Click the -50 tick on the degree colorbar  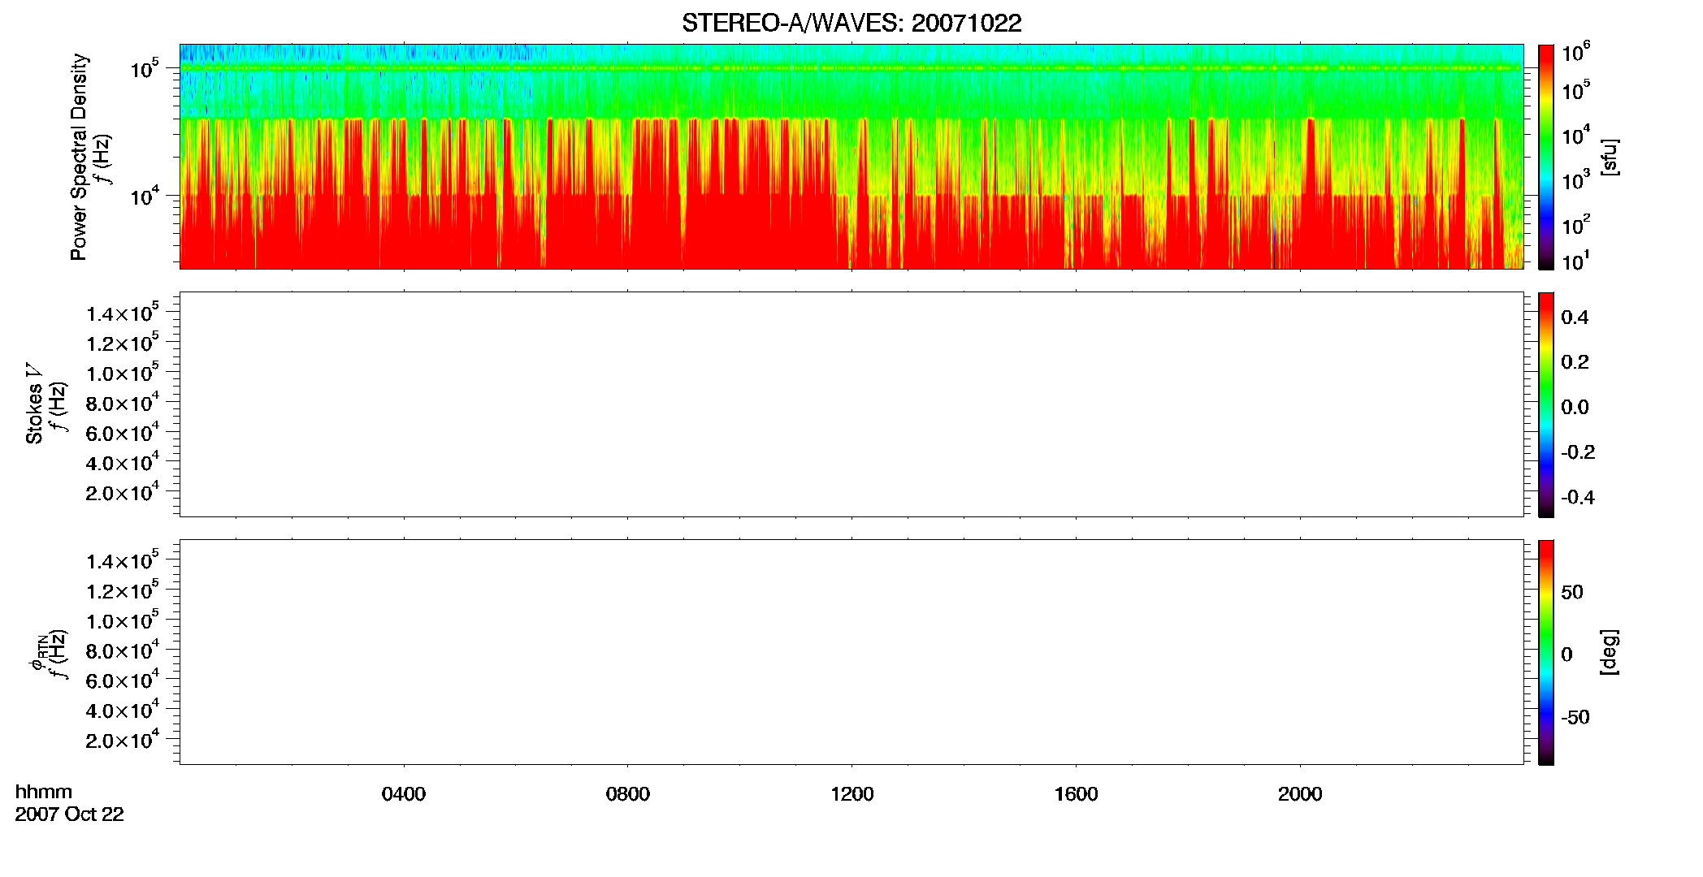[1575, 717]
